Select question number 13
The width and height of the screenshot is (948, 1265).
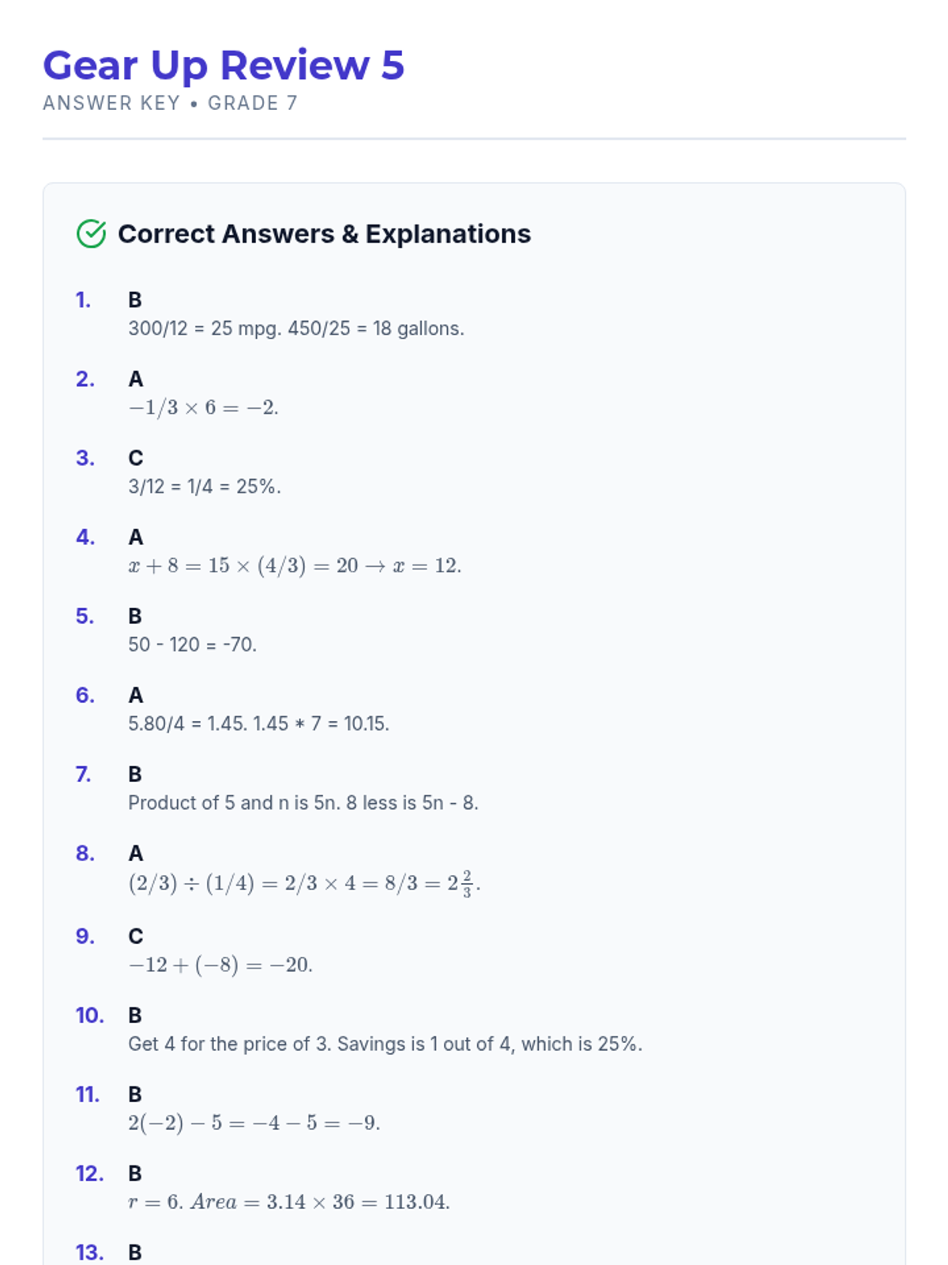coord(89,1253)
